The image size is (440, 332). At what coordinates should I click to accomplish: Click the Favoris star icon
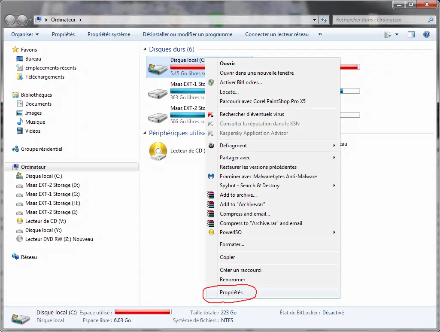click(15, 49)
